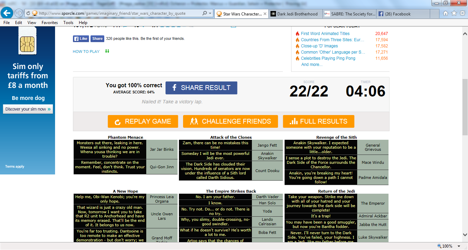Click the REPLAY GAME button
Image resolution: width=468 pixels, height=250 pixels.
[143, 121]
